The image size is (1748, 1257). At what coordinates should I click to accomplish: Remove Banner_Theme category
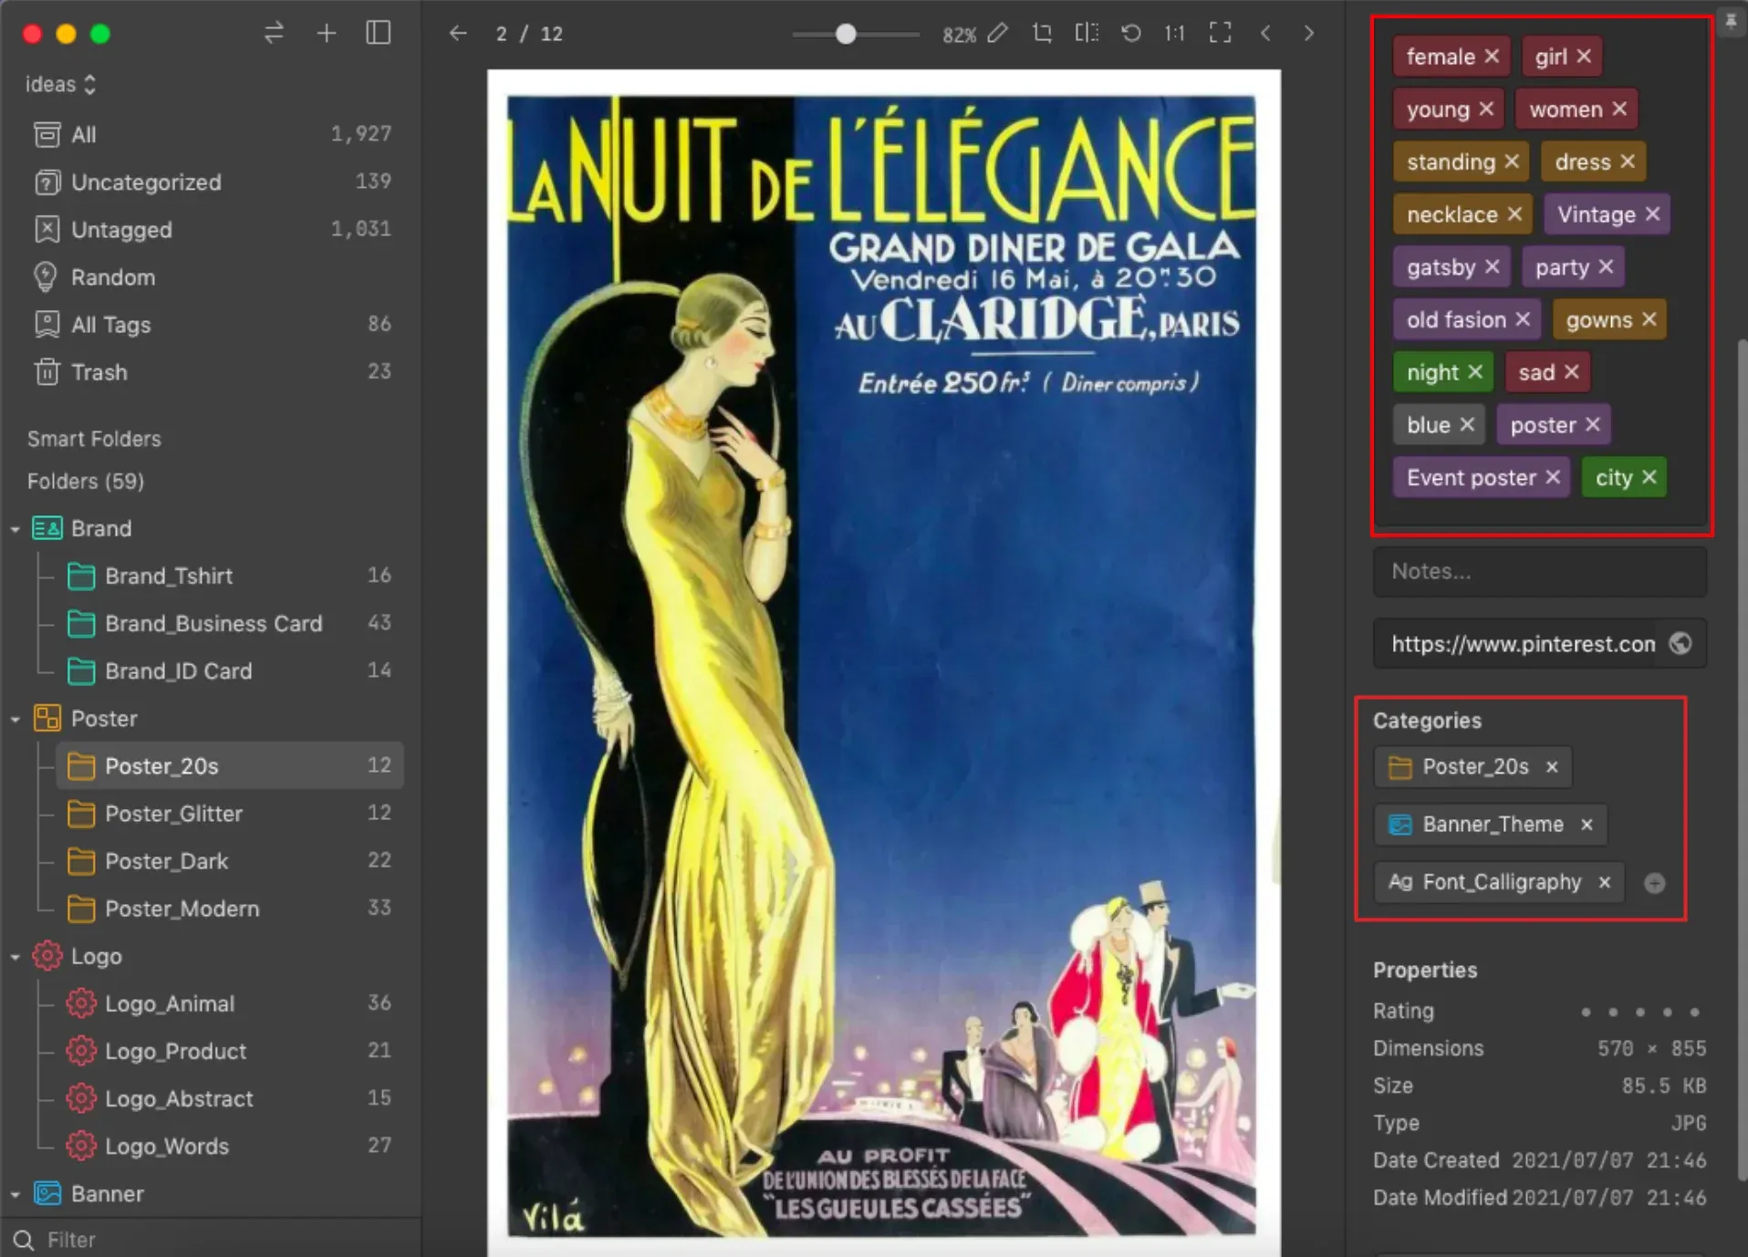pos(1587,825)
